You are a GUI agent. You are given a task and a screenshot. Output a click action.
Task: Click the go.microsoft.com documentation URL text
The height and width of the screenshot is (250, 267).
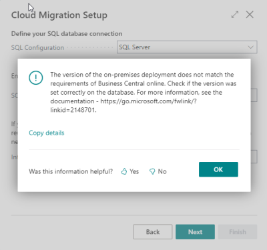point(123,105)
